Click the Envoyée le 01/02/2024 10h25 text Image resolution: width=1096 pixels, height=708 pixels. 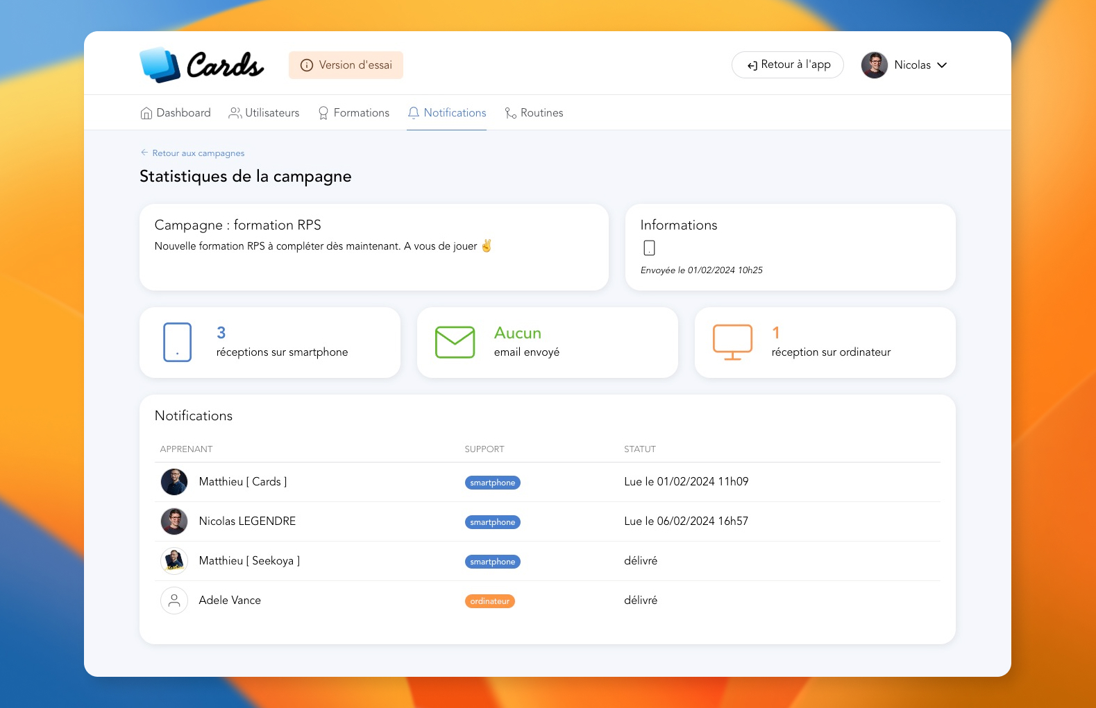pos(702,270)
